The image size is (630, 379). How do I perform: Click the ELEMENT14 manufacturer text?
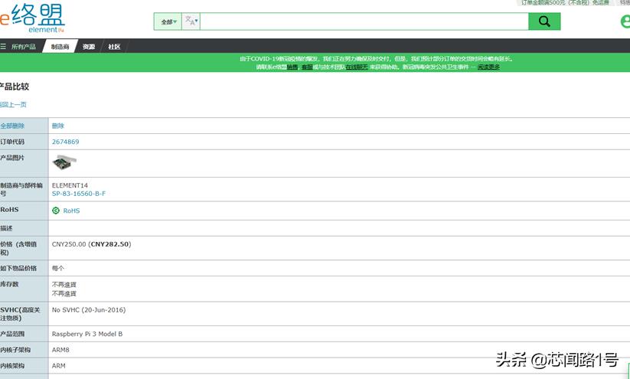point(70,185)
